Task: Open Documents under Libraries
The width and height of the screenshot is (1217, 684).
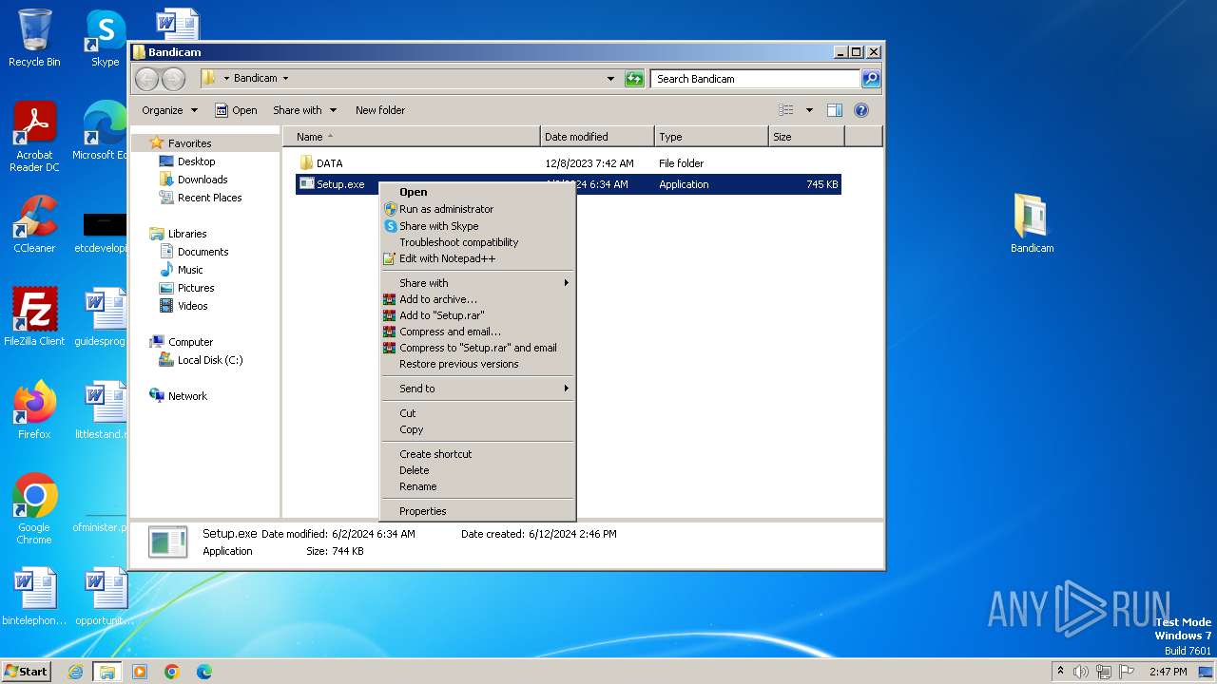Action: 203,252
